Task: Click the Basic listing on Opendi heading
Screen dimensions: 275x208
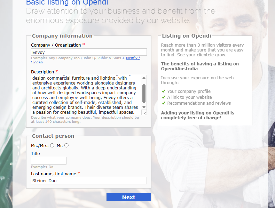Action: pos(67,3)
